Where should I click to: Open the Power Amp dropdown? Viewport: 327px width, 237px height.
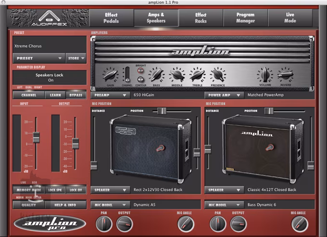222,95
